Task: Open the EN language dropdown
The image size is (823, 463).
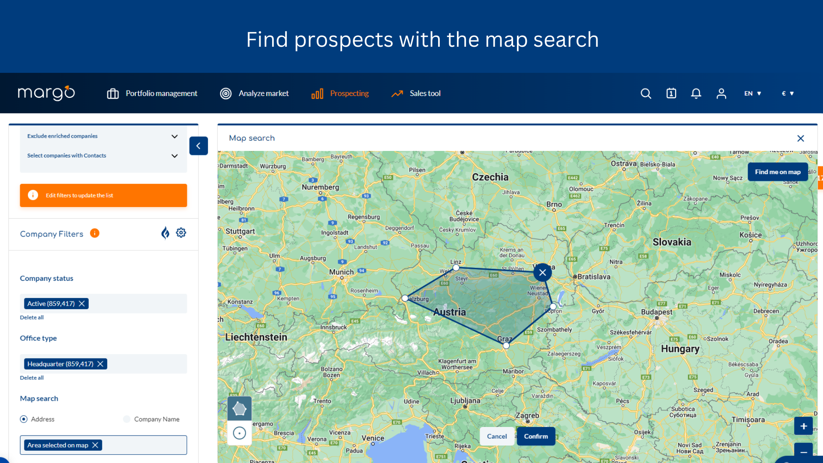Action: 752,93
